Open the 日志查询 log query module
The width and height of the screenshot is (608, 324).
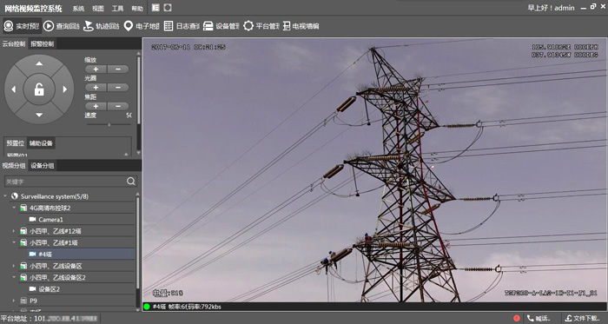[182, 26]
